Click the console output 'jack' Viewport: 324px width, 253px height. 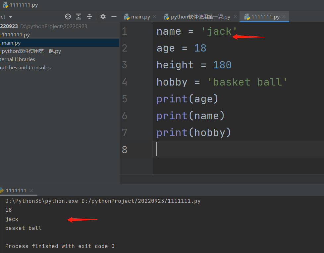click(x=12, y=219)
